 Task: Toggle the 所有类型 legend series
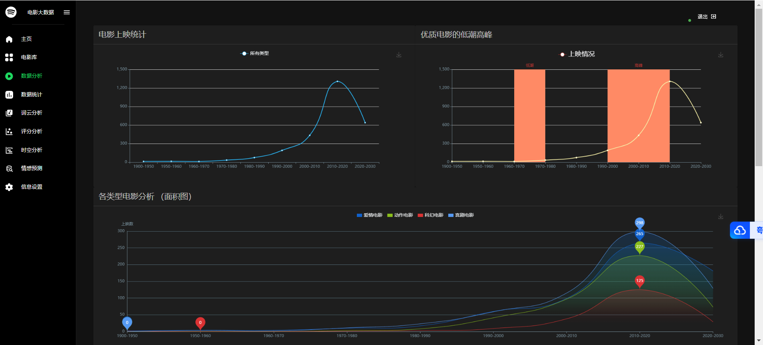point(255,54)
